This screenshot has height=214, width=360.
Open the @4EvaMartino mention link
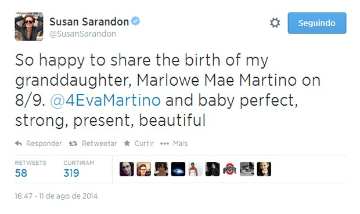click(105, 100)
